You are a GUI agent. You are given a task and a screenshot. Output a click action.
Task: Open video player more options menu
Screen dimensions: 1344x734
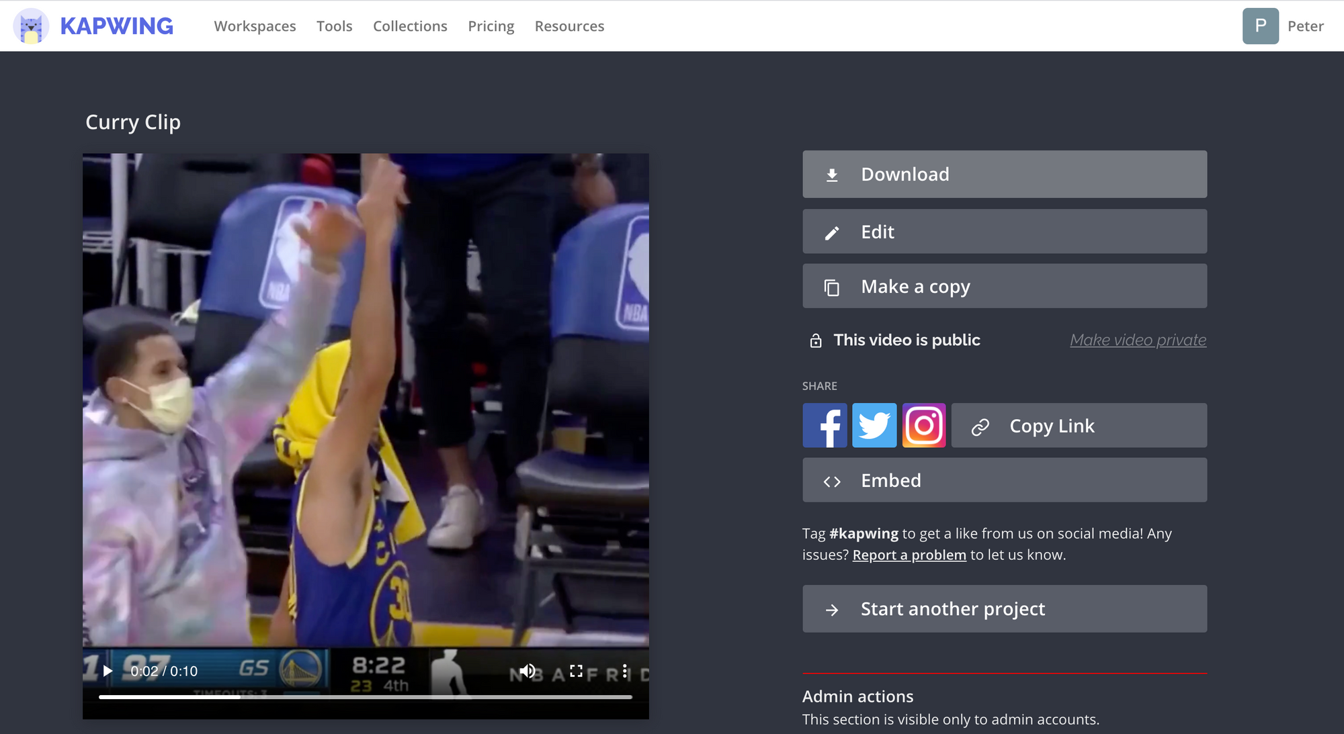click(x=624, y=671)
